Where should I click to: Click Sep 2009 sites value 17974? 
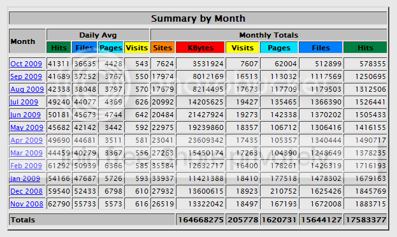162,76
